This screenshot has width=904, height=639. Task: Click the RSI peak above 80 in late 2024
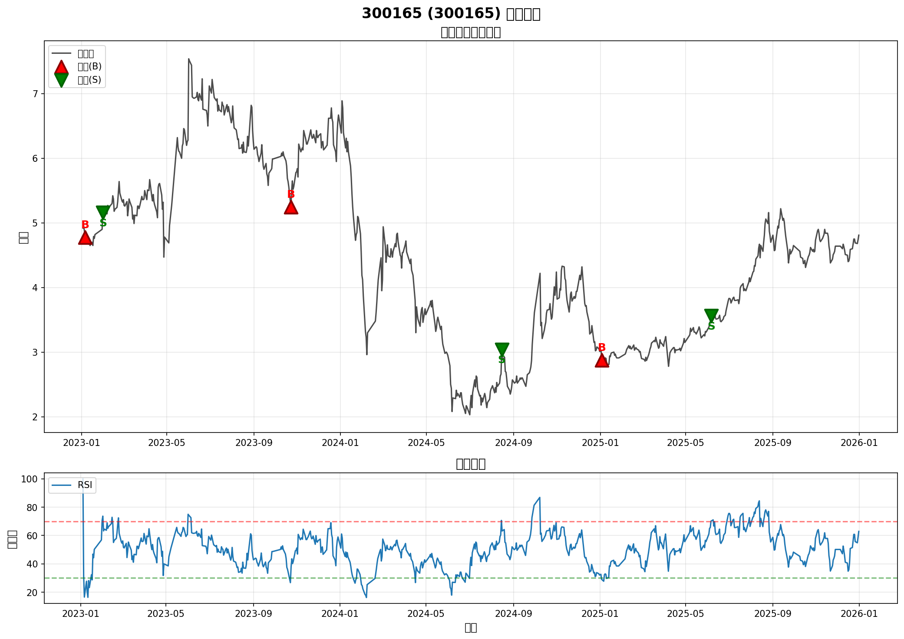(540, 498)
